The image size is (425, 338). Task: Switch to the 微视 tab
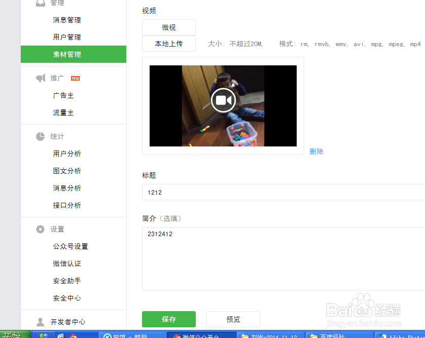pos(169,27)
